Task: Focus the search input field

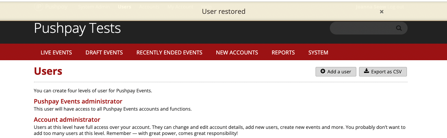Action: [x=362, y=28]
